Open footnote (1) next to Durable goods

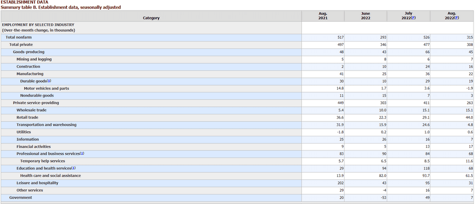pyautogui.click(x=49, y=81)
